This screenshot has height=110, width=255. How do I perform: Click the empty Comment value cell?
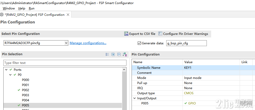coord(211,73)
